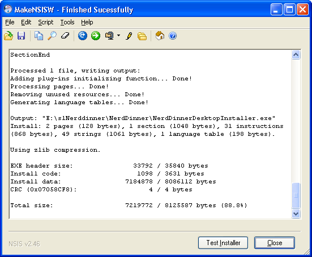Click the scrollbar up arrow
Image resolution: width=312 pixels, height=257 pixels.
click(296, 55)
